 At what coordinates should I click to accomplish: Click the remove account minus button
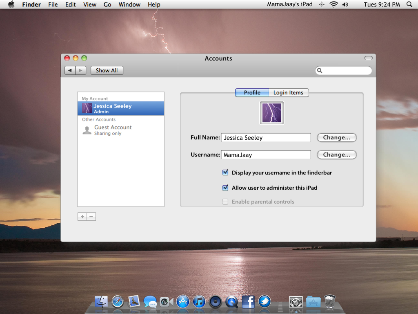click(x=91, y=217)
